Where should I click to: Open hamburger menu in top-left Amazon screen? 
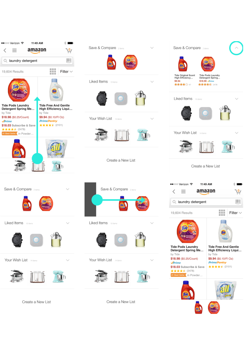click(x=14, y=50)
